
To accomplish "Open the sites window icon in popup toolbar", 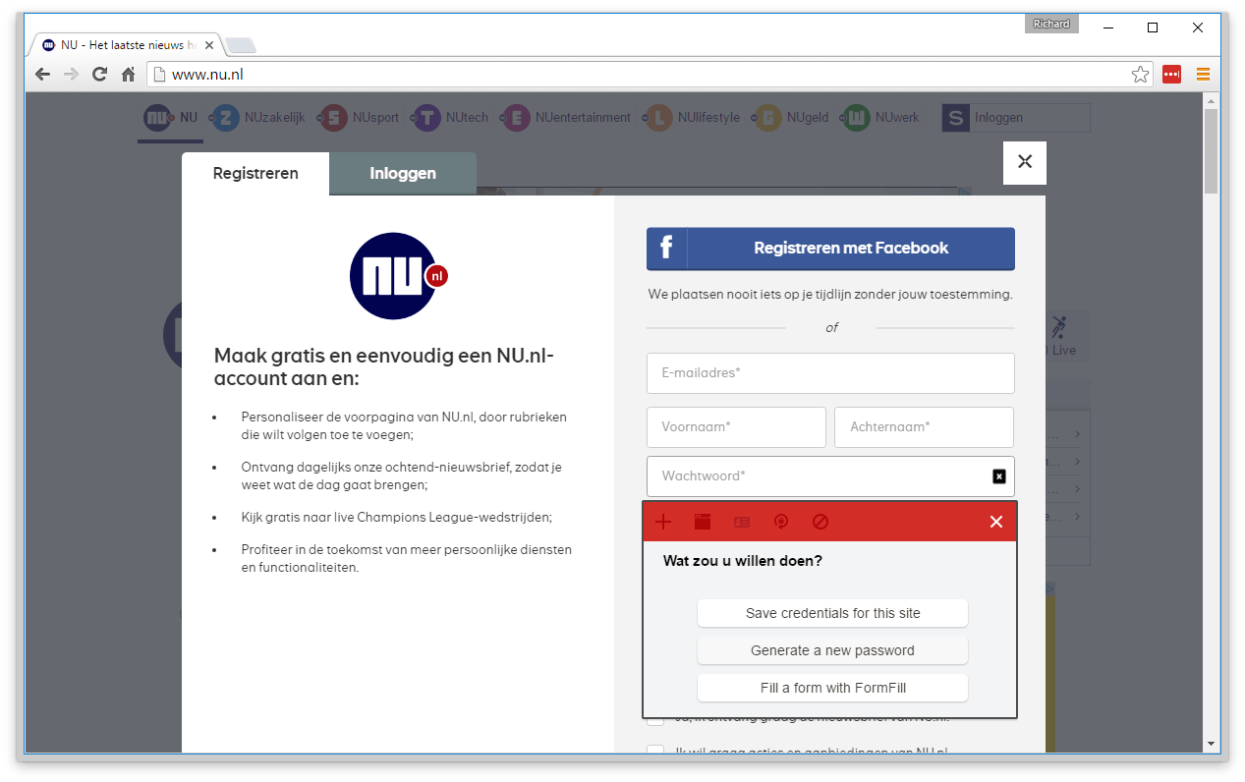I will click(703, 522).
